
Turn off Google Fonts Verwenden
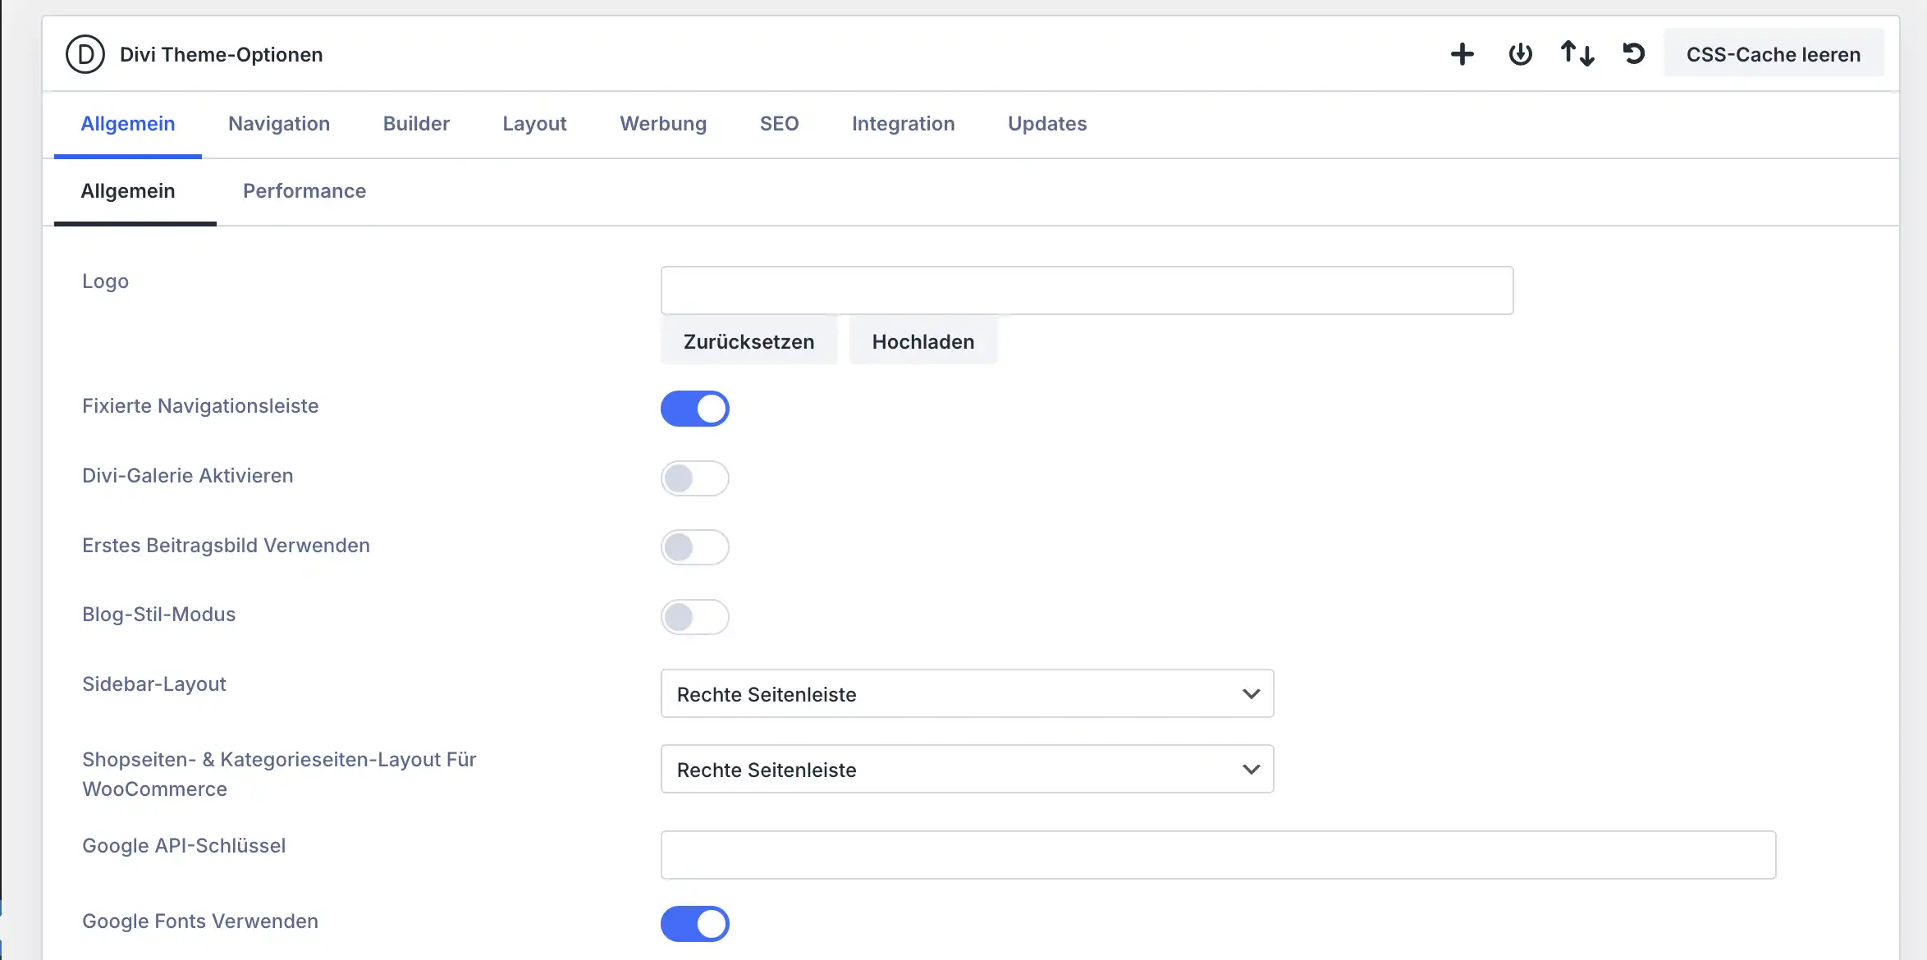pos(694,924)
